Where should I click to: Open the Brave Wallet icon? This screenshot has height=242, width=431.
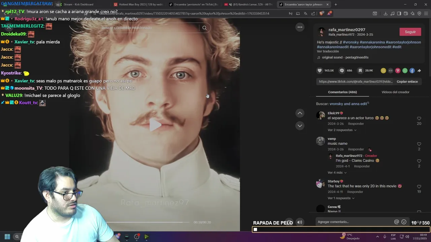click(406, 13)
